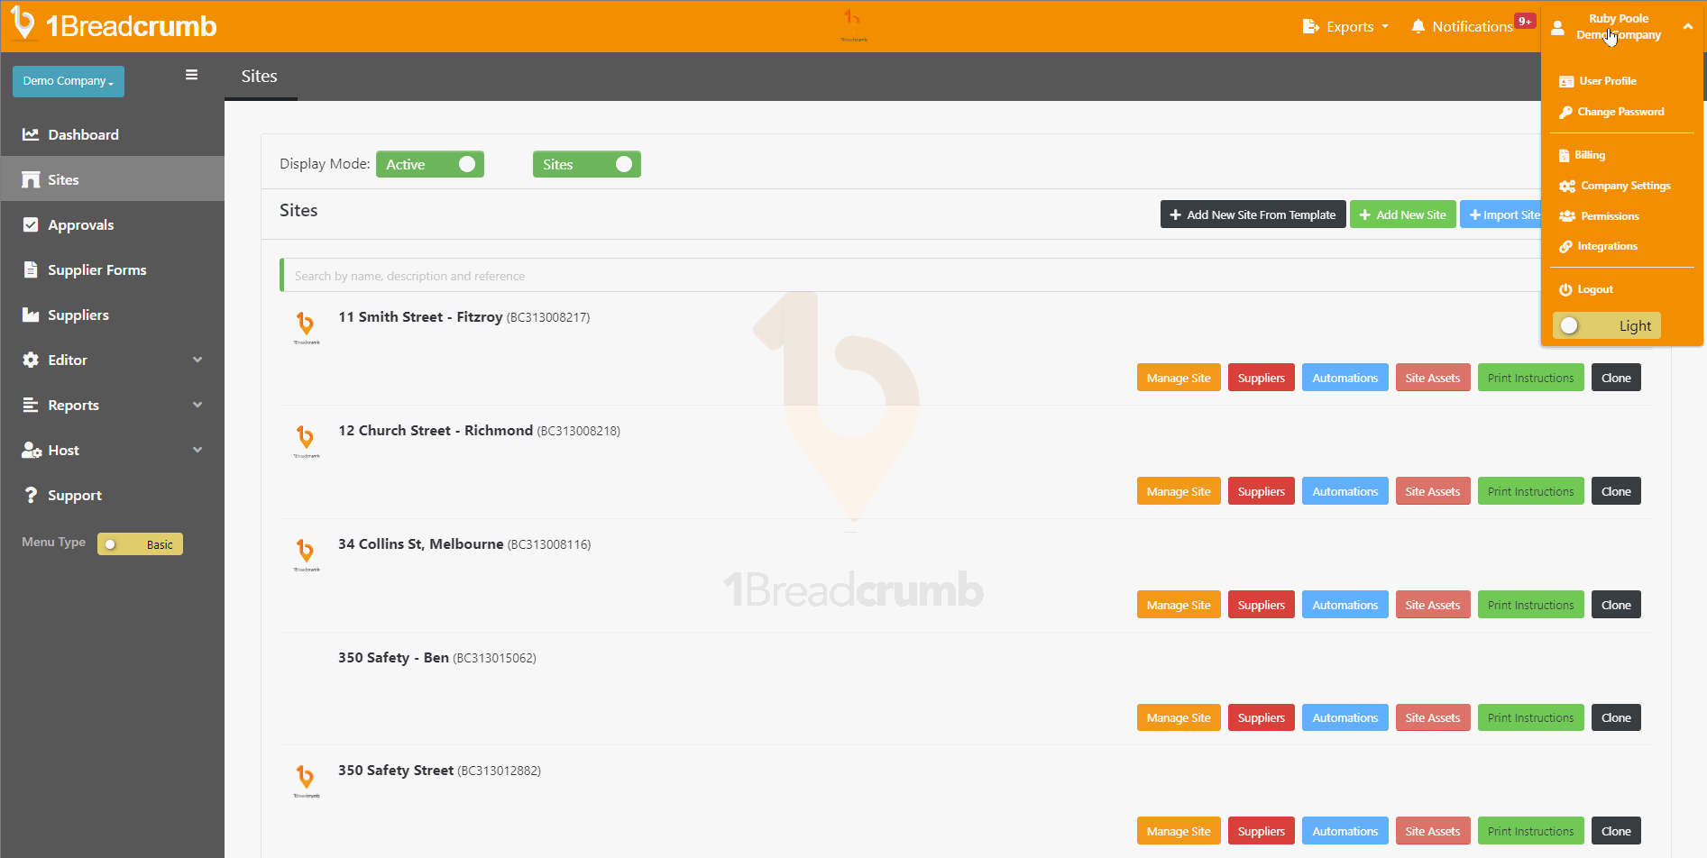Switch Display Mode from Active to Inactive
The height and width of the screenshot is (858, 1707).
(x=429, y=164)
